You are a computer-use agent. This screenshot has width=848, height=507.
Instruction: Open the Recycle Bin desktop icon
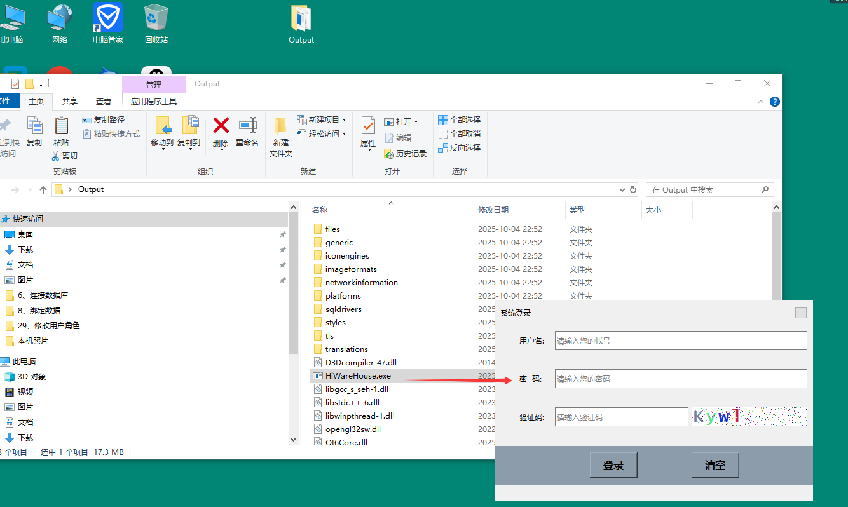pyautogui.click(x=156, y=25)
